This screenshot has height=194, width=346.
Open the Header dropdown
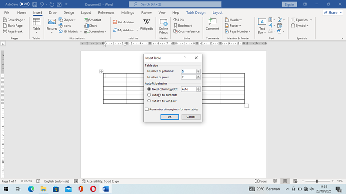[233, 20]
